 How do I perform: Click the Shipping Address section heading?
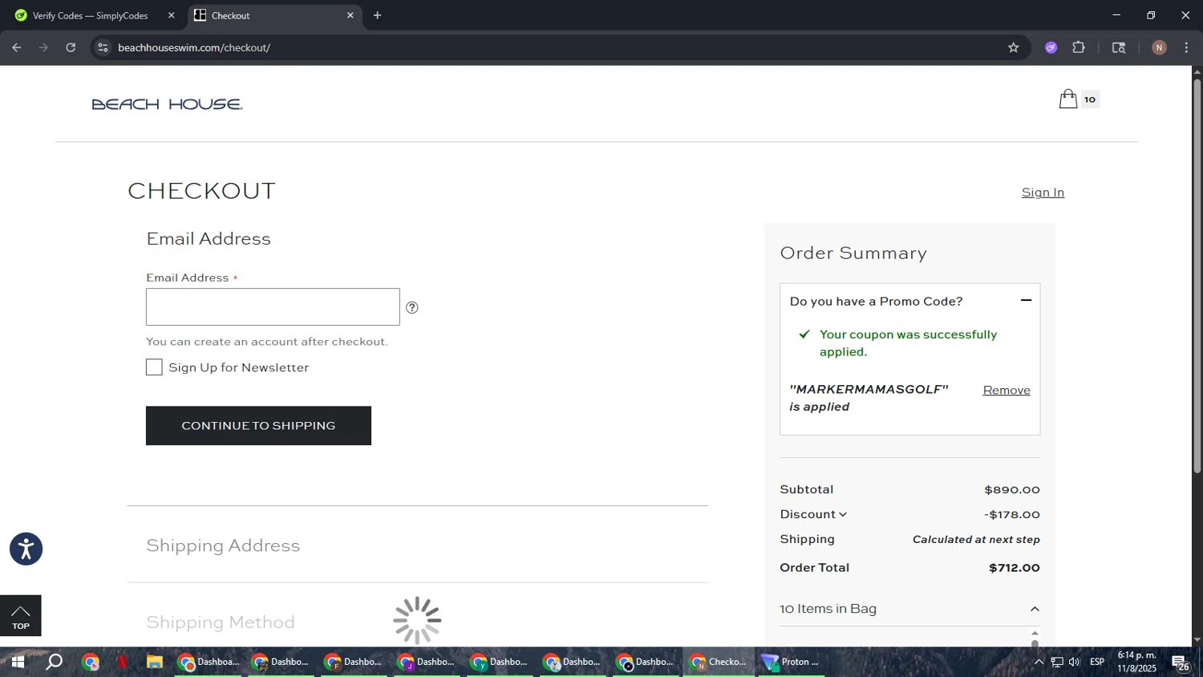point(223,545)
